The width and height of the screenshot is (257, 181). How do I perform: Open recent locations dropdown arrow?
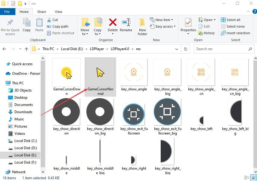point(20,49)
